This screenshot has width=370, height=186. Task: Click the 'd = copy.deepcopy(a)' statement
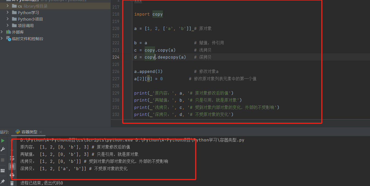(160, 57)
